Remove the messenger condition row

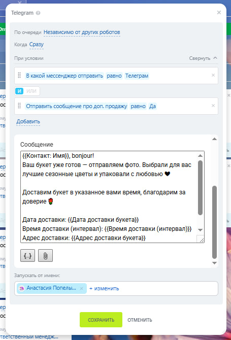tap(213, 75)
